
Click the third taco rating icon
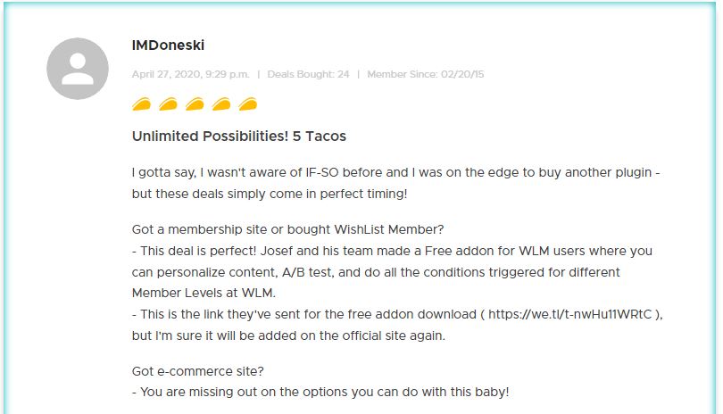[x=195, y=104]
